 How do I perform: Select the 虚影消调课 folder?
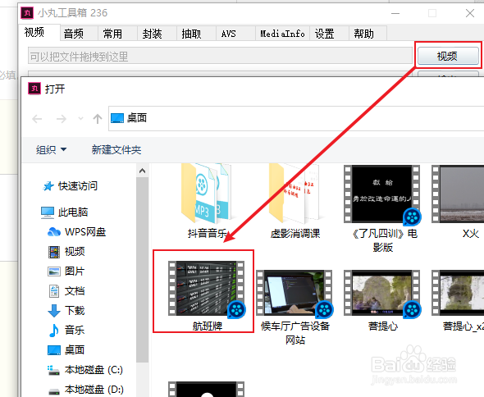coord(295,202)
